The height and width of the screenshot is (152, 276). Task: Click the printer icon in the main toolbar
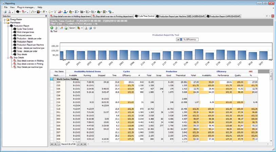5,12
